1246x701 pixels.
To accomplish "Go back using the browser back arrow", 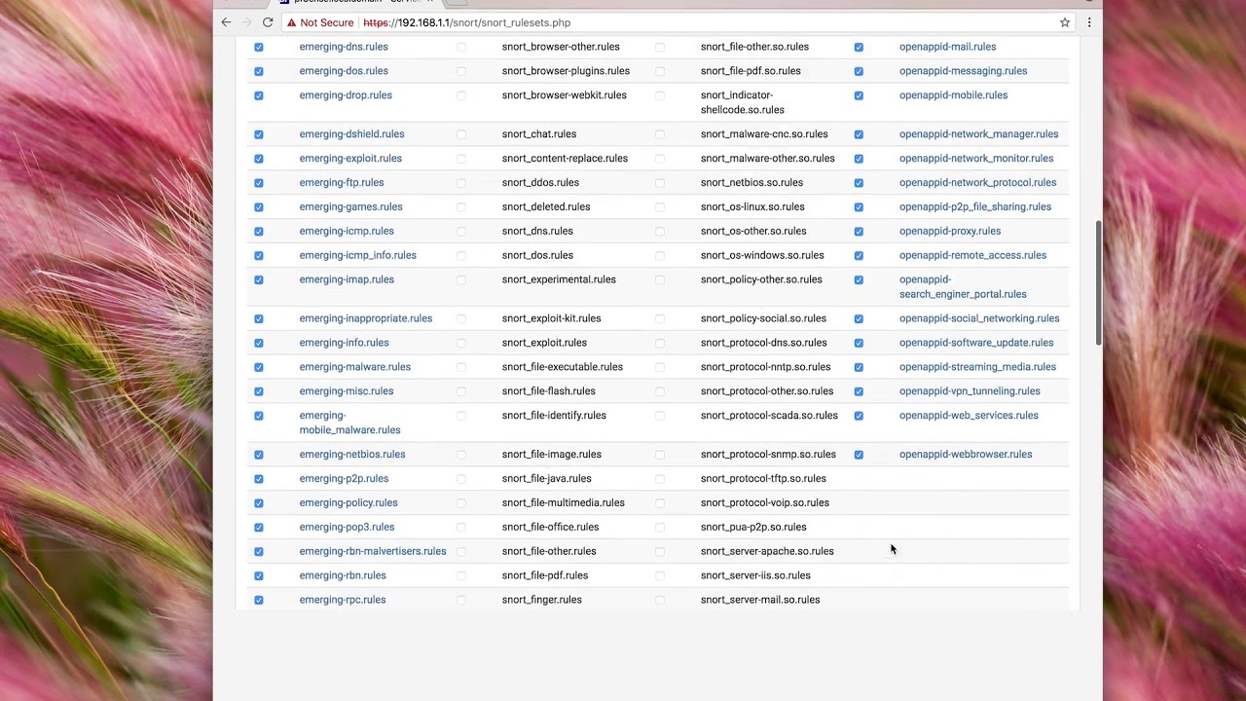I will click(x=226, y=22).
